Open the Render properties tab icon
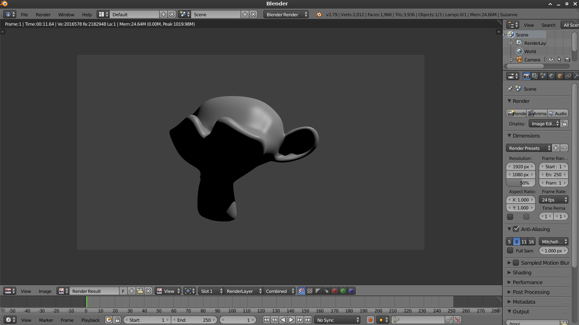The image size is (579, 325). (527, 76)
